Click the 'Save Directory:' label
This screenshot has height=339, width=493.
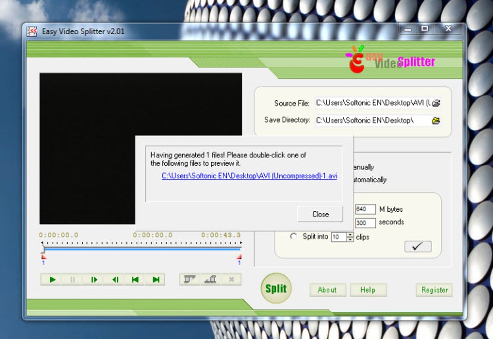[287, 120]
